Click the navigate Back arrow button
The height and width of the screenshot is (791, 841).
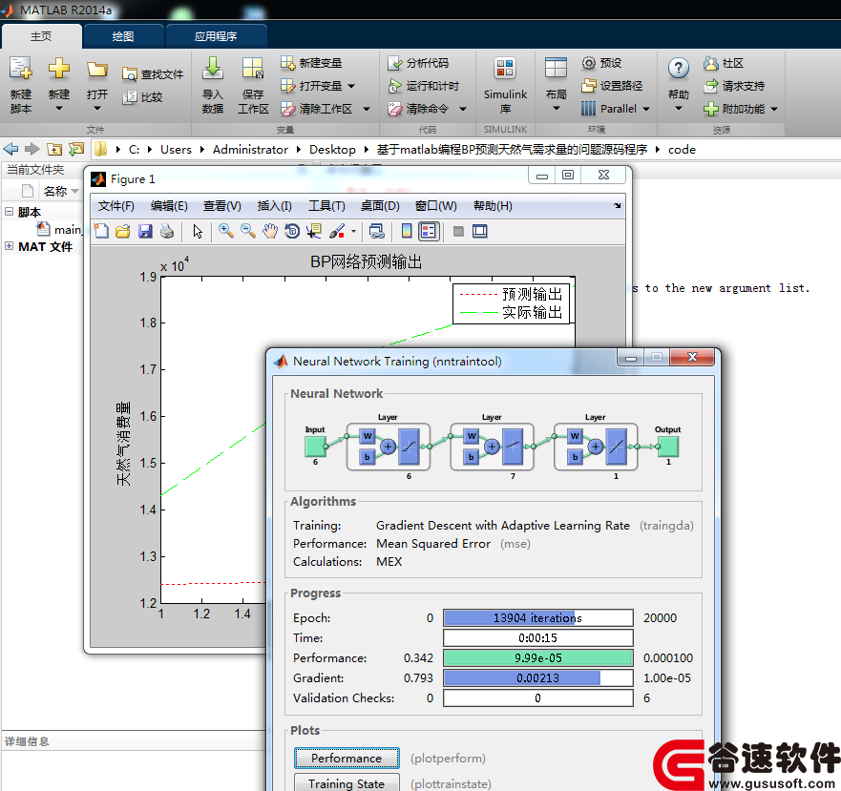(11, 149)
